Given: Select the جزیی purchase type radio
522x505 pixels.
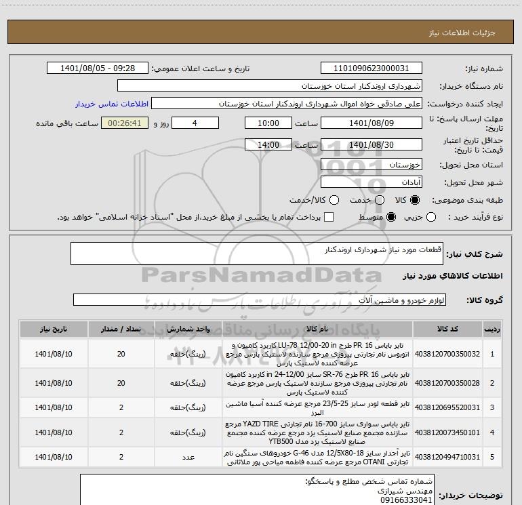Looking at the screenshot, I should click(431, 217).
